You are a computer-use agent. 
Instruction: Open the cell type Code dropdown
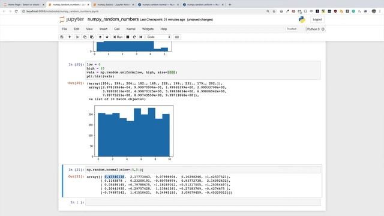pyautogui.click(x=158, y=37)
